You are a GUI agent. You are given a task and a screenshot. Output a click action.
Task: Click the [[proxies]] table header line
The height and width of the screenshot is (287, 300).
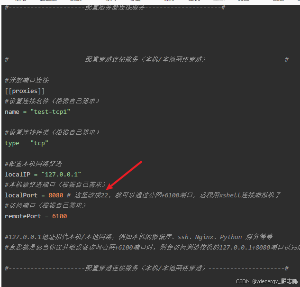[x=25, y=91]
